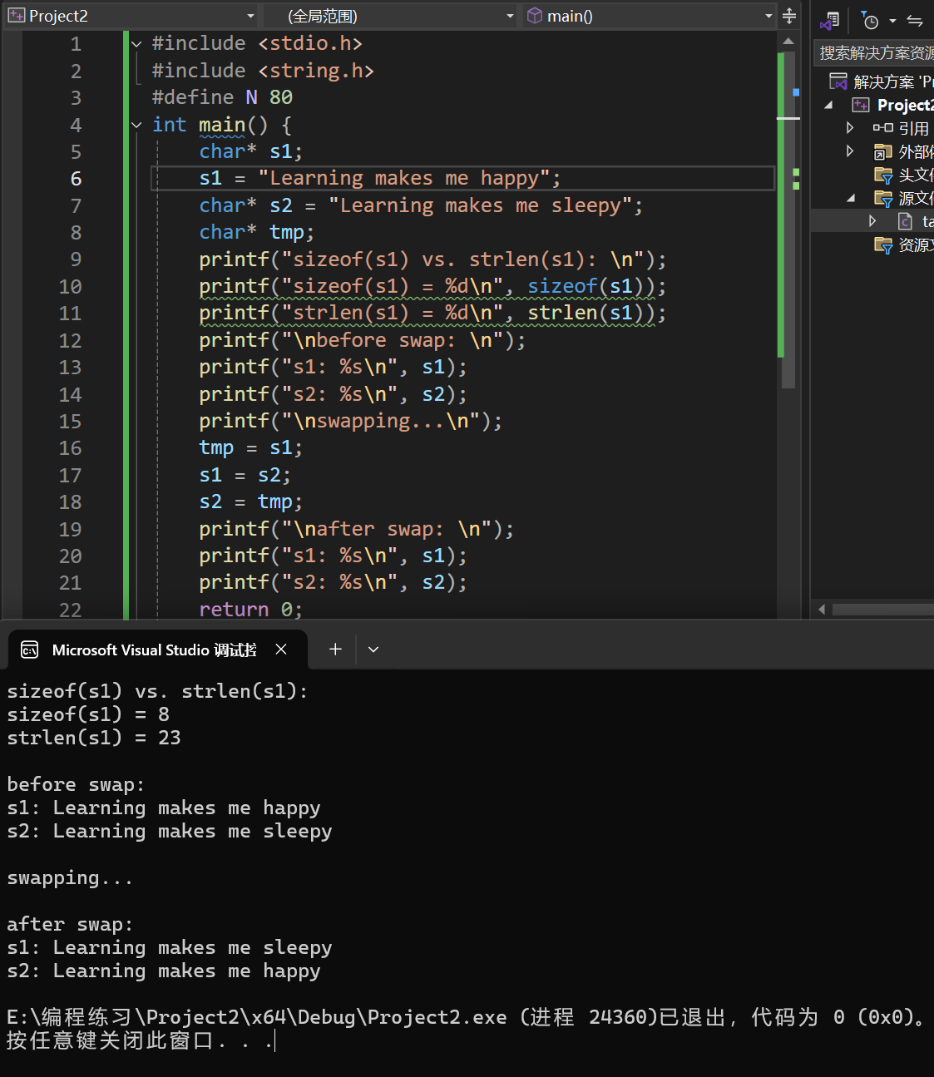934x1077 pixels.
Task: Click the editor vertical scrollbar thumb
Action: point(788,219)
